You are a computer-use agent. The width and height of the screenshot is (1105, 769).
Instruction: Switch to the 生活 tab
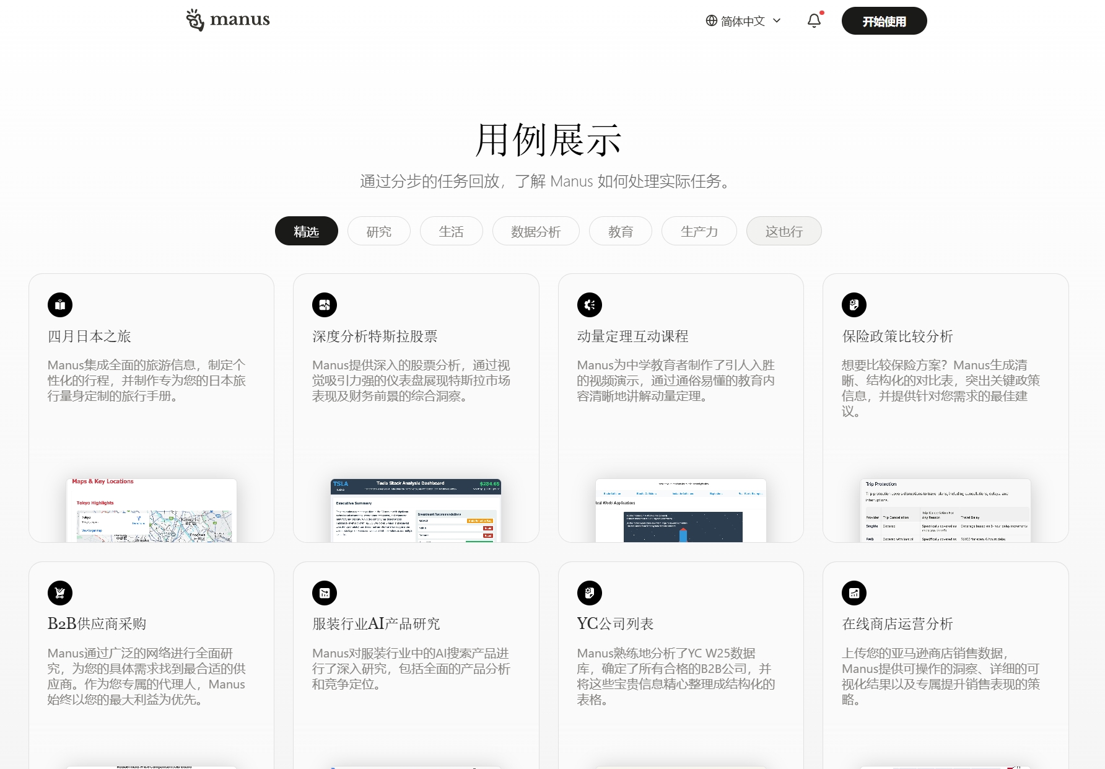(x=452, y=231)
